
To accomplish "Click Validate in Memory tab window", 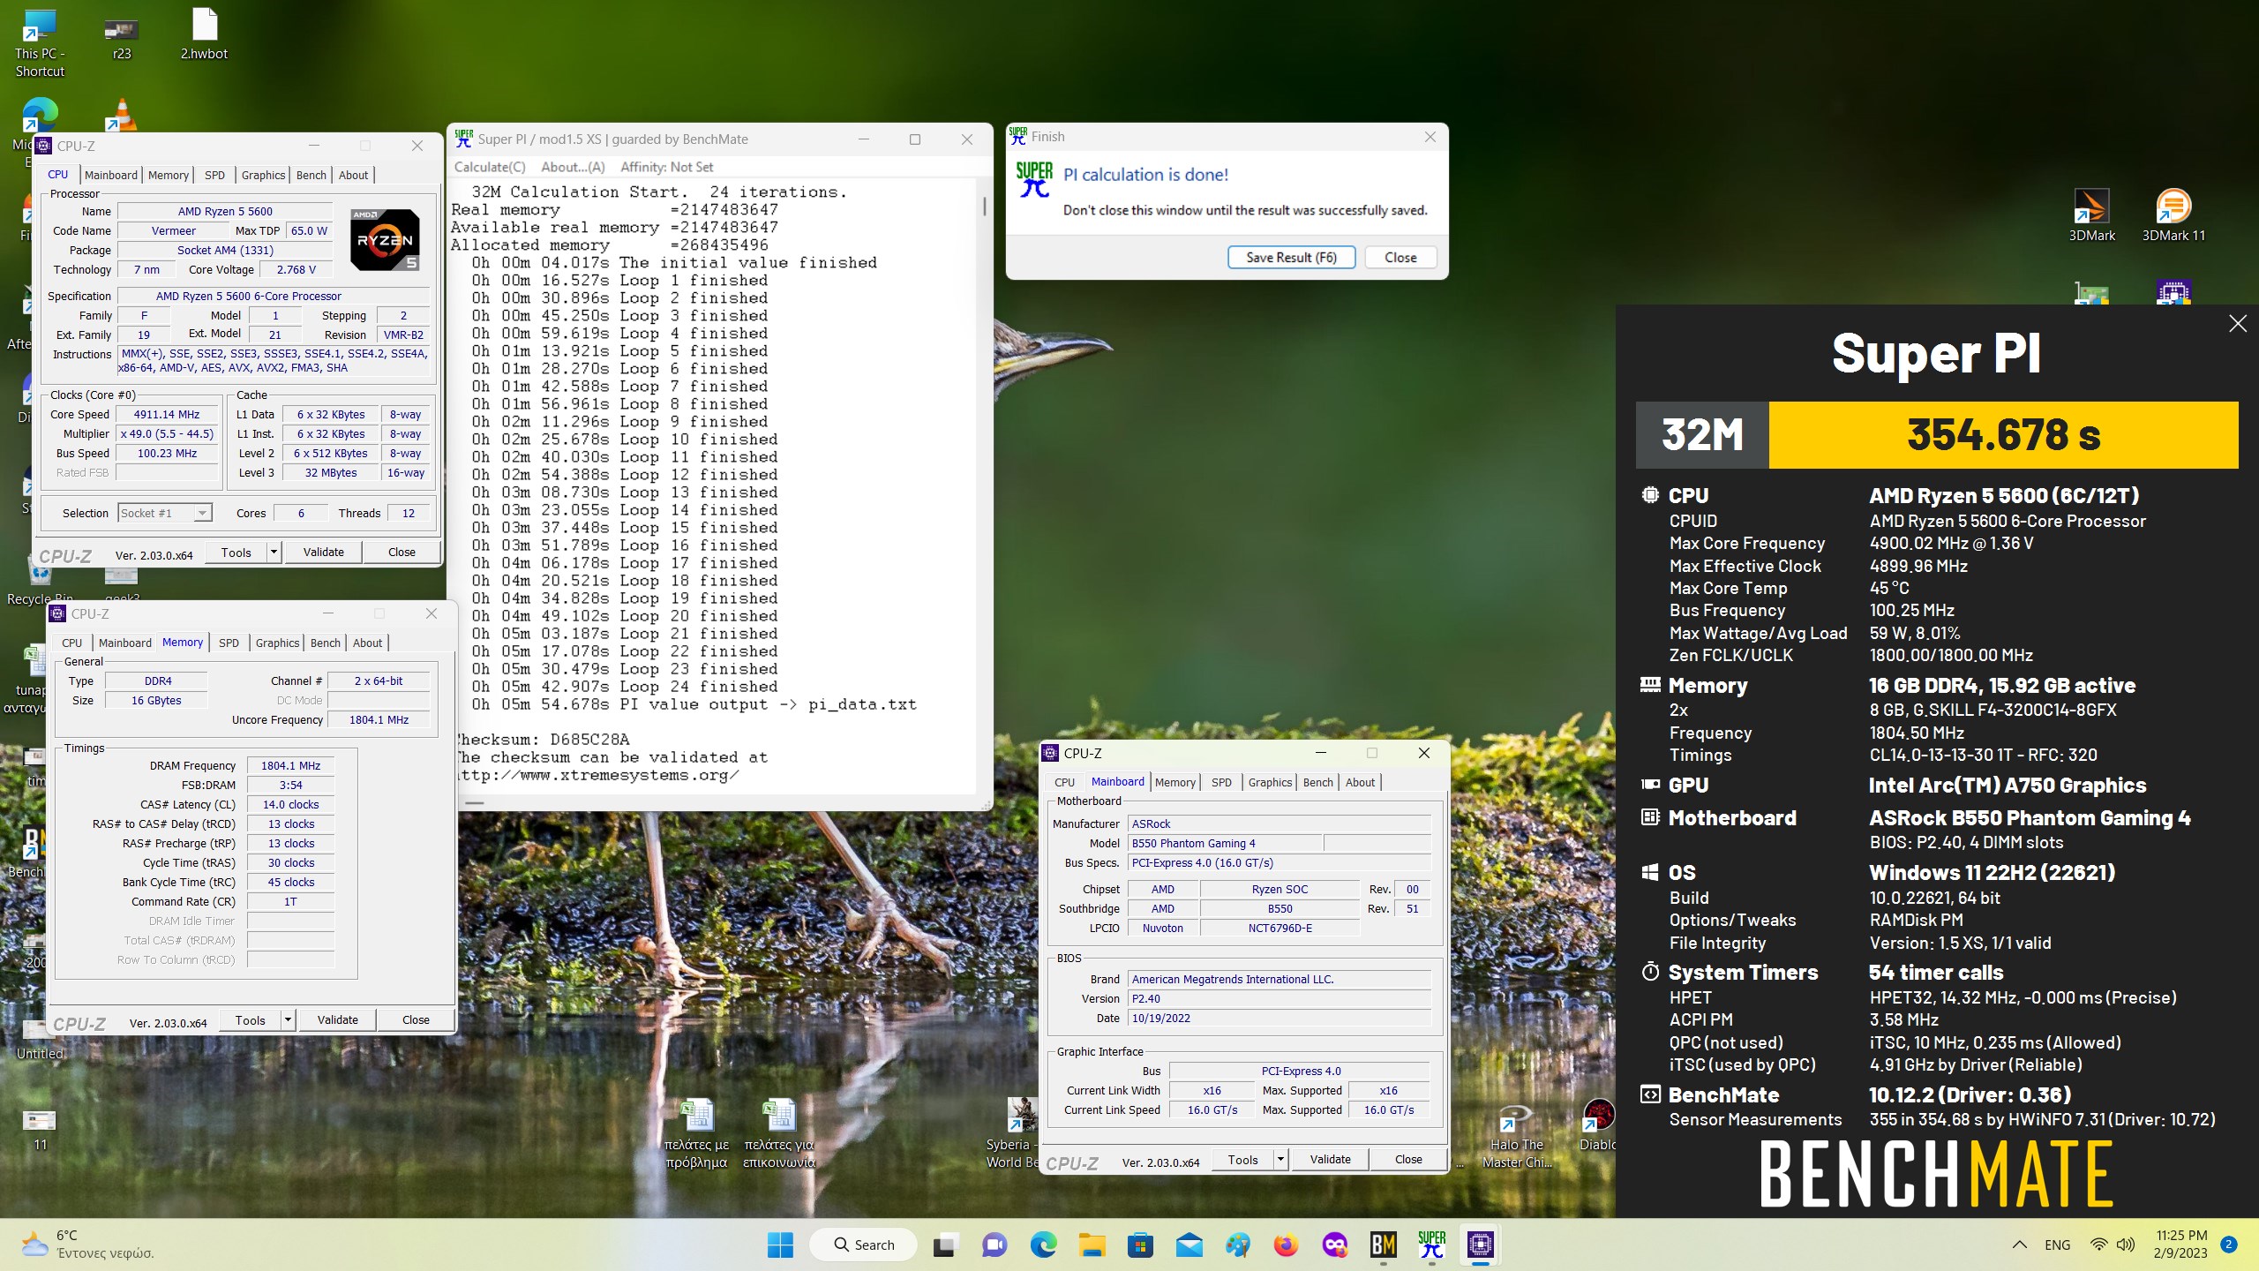I will [337, 1020].
